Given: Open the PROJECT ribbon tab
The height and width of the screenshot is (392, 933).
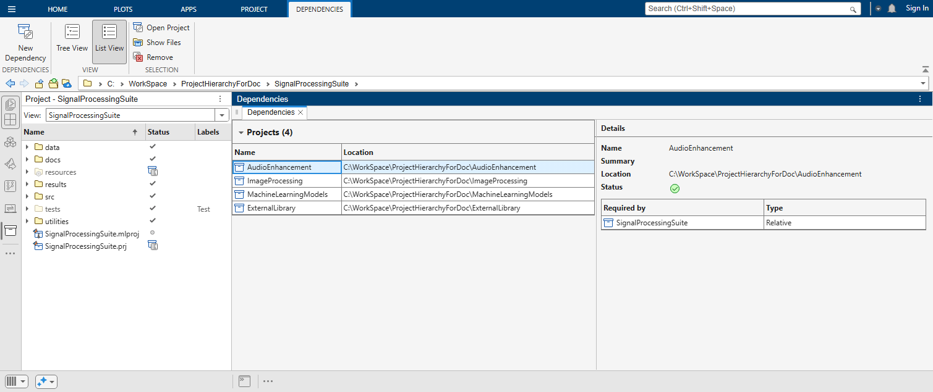Looking at the screenshot, I should coord(254,9).
